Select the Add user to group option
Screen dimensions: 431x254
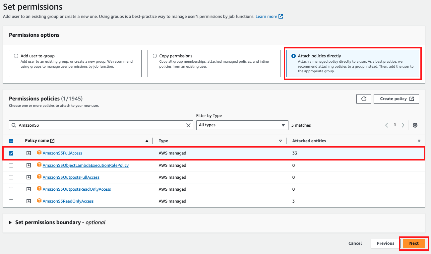pyautogui.click(x=16, y=56)
